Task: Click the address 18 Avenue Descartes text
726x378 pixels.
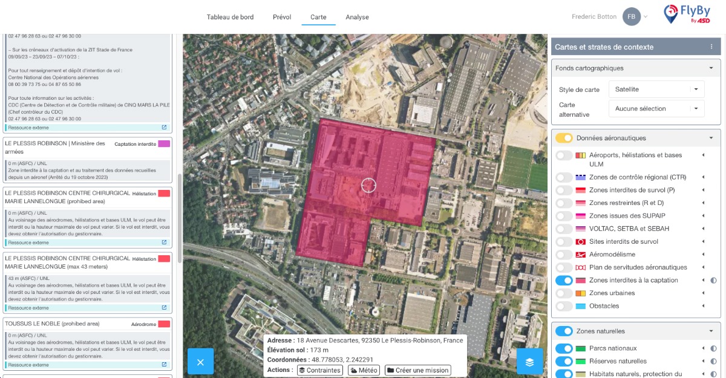Action: [x=380, y=340]
